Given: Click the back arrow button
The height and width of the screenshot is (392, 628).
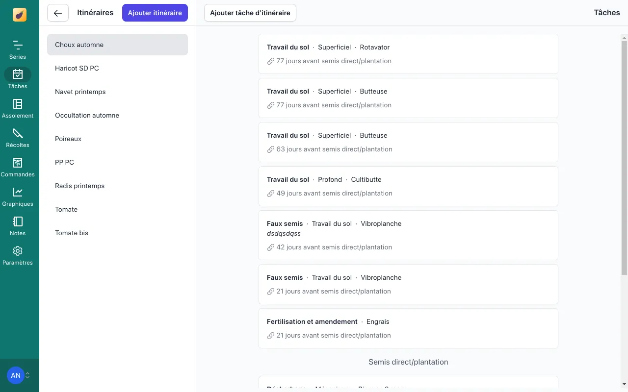Looking at the screenshot, I should tap(58, 13).
